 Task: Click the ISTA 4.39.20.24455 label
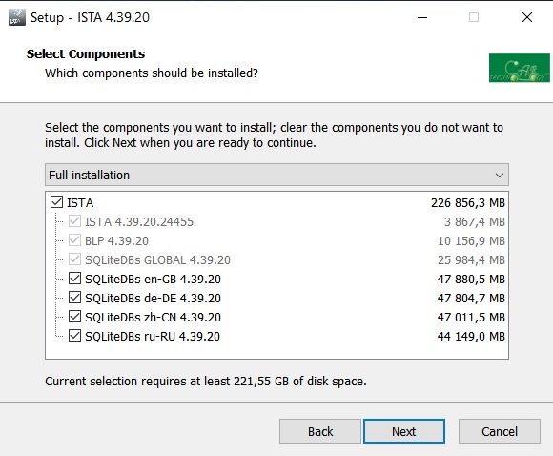[x=139, y=222]
